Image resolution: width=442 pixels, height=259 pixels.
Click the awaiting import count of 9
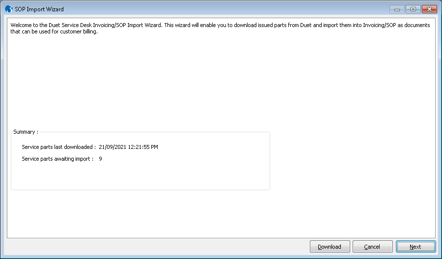click(100, 159)
